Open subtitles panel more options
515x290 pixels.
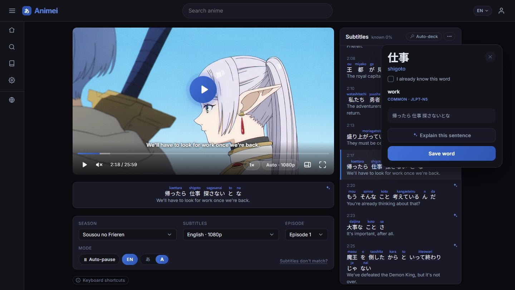pyautogui.click(x=450, y=37)
